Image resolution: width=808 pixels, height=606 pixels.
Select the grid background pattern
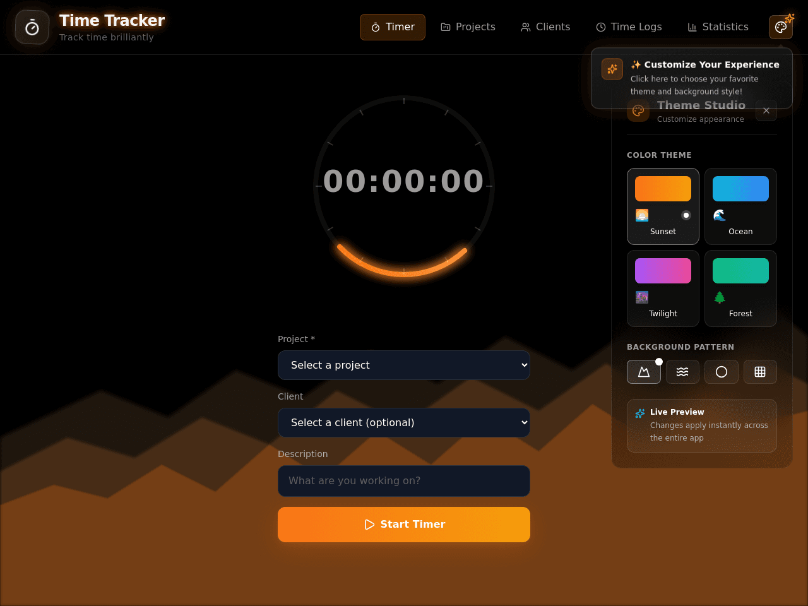[760, 372]
